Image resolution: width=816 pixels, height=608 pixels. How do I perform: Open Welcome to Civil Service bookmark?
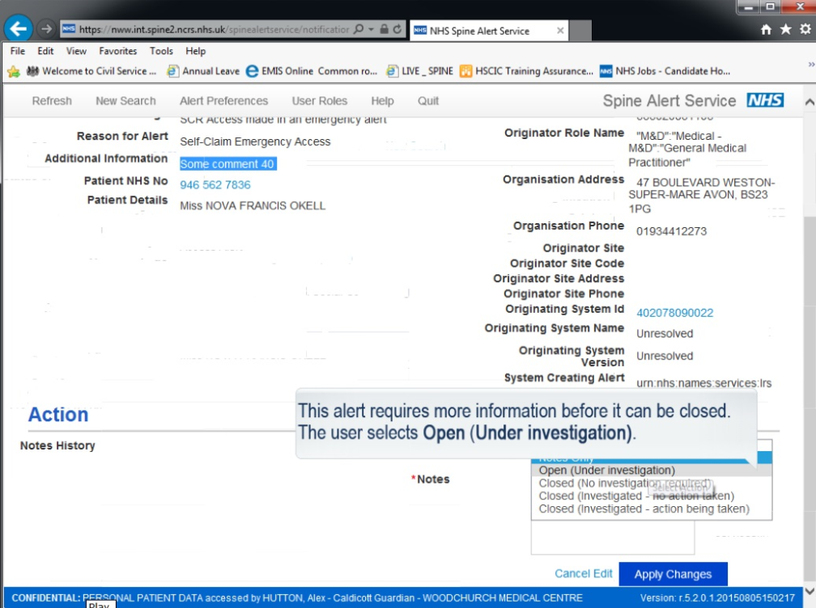[x=91, y=71]
